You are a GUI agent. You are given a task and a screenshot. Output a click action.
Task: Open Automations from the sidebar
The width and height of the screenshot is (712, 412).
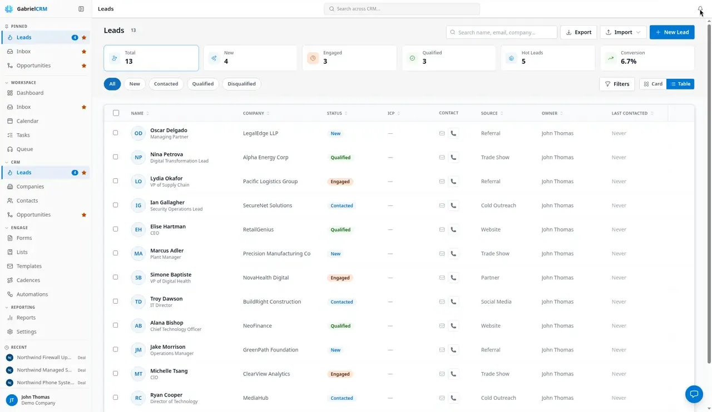(46, 294)
